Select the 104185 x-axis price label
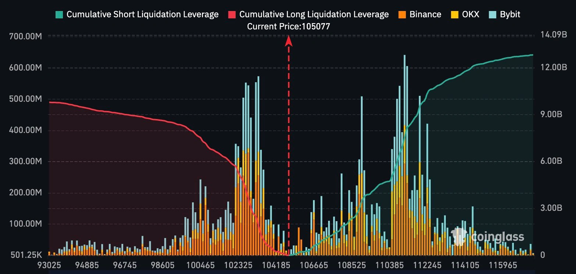 pyautogui.click(x=274, y=264)
